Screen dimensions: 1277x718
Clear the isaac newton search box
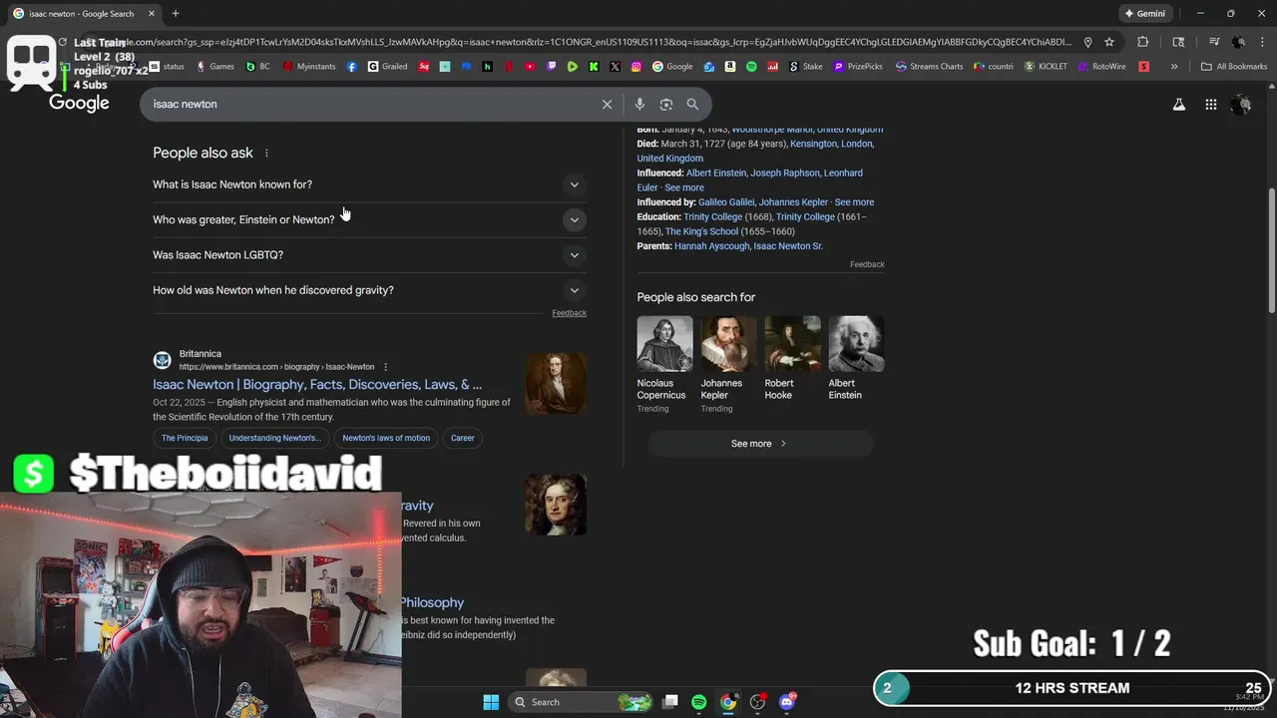coord(607,104)
